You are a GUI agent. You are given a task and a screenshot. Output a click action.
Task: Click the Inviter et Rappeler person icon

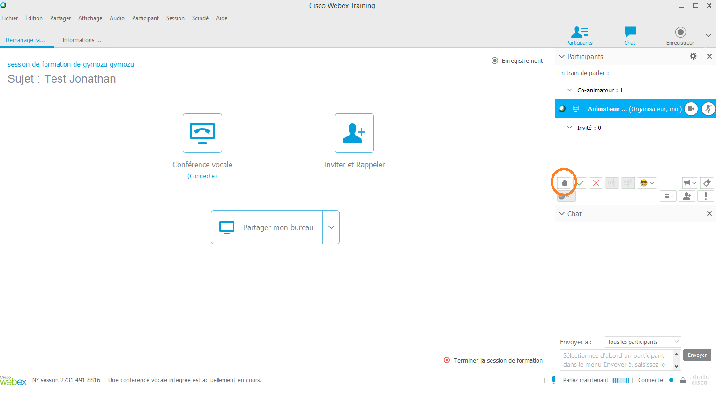coord(354,133)
